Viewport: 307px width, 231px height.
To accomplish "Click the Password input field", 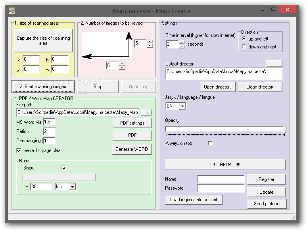I will pyautogui.click(x=221, y=188).
